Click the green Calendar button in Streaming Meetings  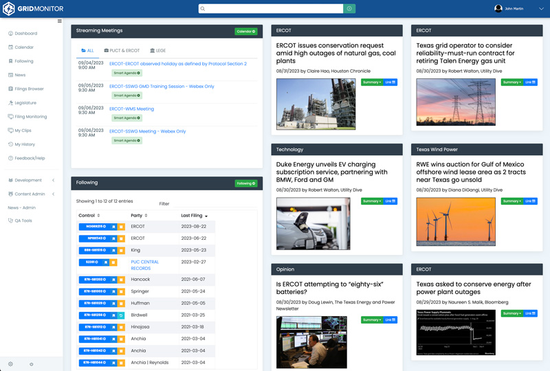pyautogui.click(x=246, y=32)
